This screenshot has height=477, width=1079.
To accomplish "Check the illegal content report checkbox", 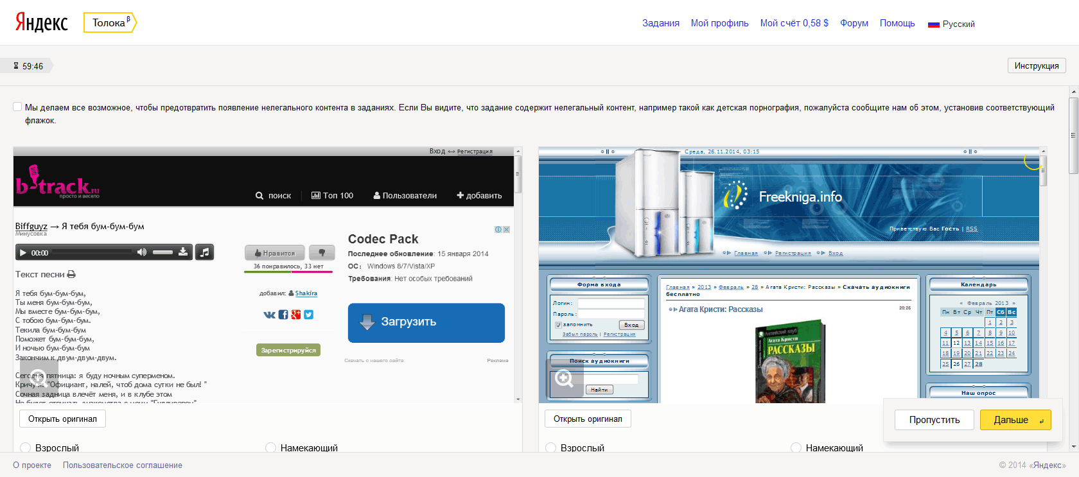I will pos(17,107).
